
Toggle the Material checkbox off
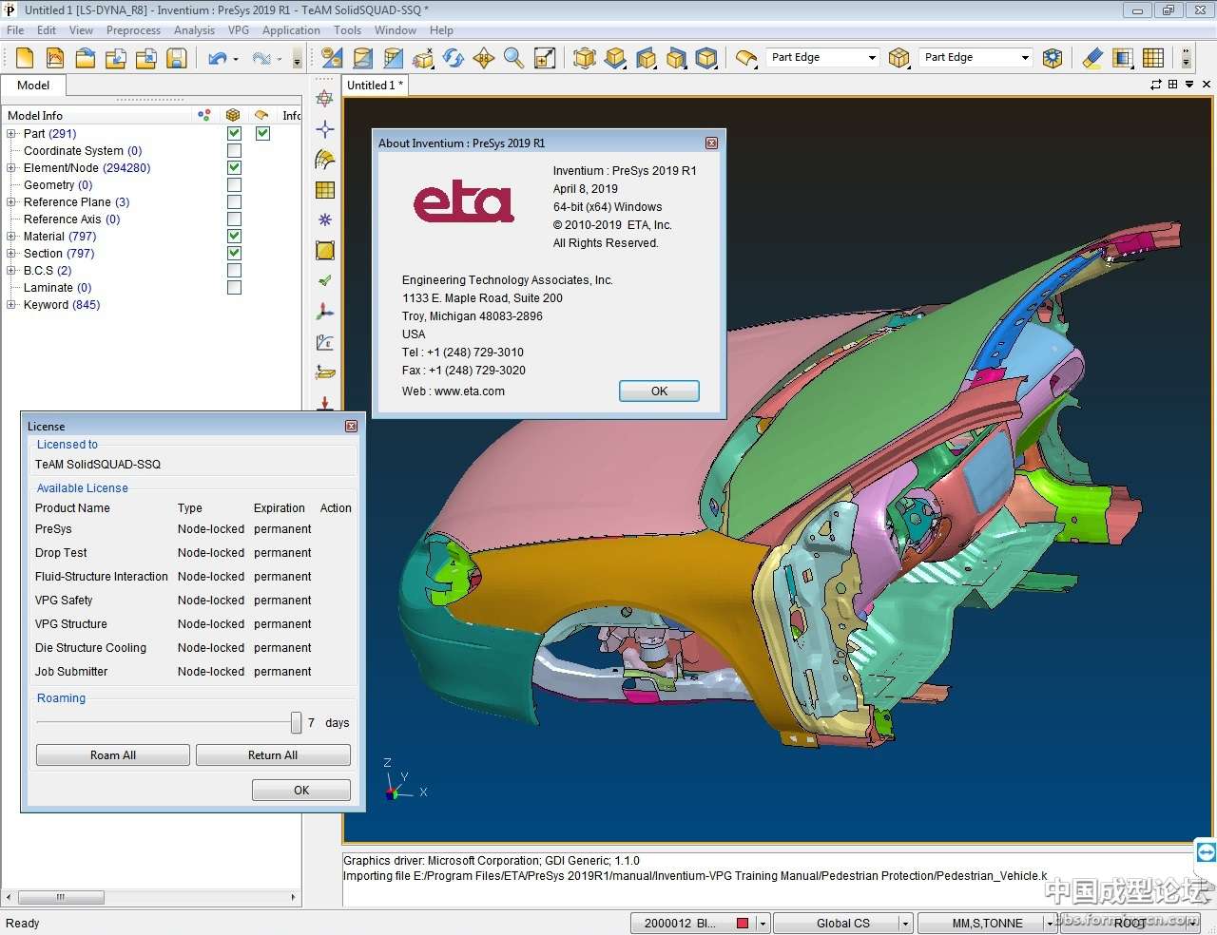[234, 237]
